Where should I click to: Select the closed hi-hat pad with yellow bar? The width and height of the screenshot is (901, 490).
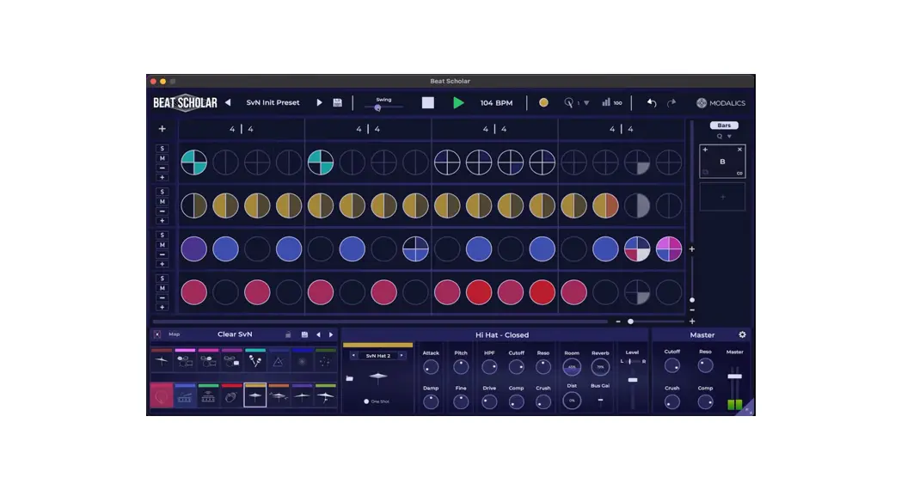(x=255, y=396)
